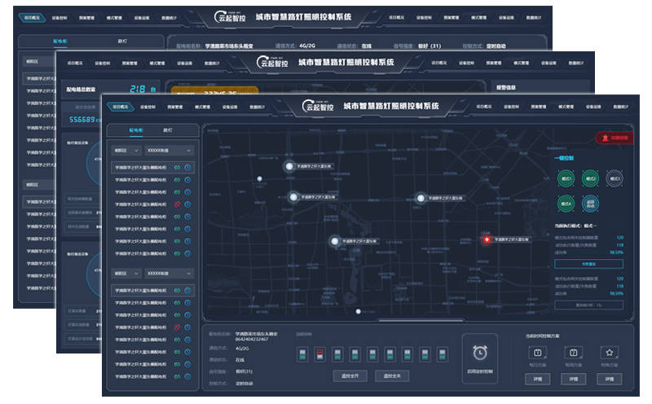This screenshot has height=404, width=652.
Task: Click the daily schedule calendar icon
Action: tap(537, 353)
